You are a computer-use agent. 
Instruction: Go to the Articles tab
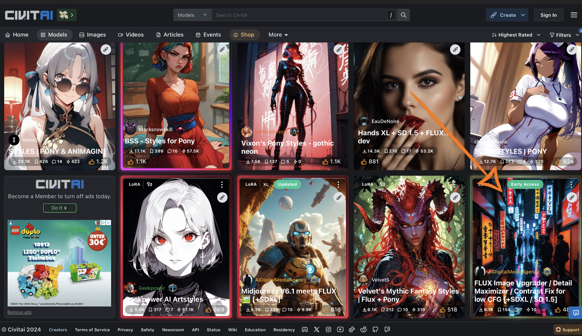click(170, 35)
